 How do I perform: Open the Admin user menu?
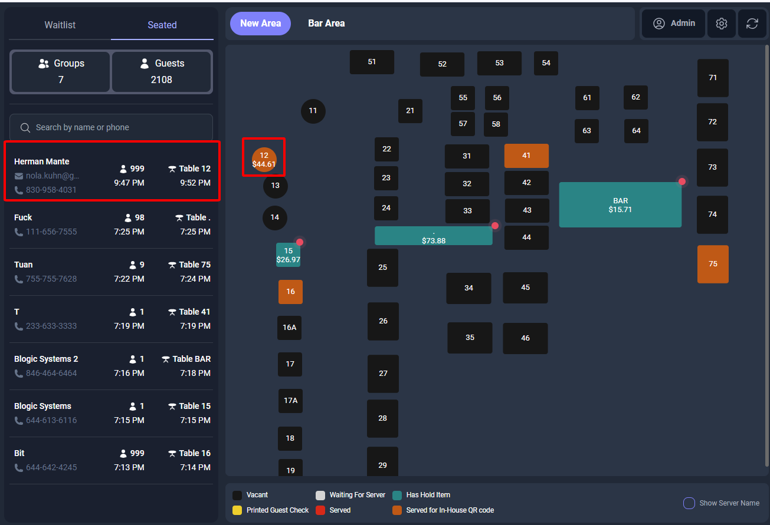pos(673,24)
